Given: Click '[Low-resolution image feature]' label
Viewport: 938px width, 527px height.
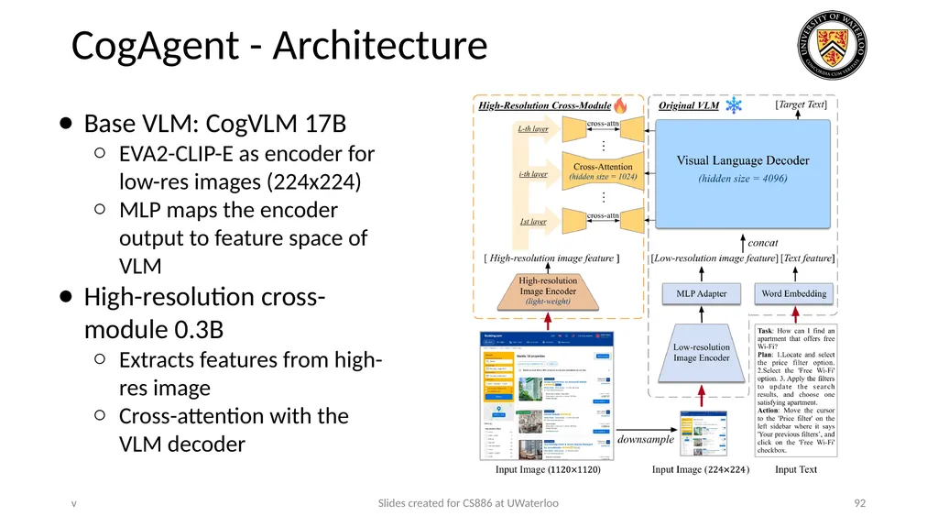Looking at the screenshot, I should click(x=714, y=258).
